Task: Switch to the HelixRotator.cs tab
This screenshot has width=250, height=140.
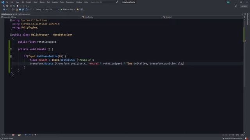Action: tap(7, 14)
